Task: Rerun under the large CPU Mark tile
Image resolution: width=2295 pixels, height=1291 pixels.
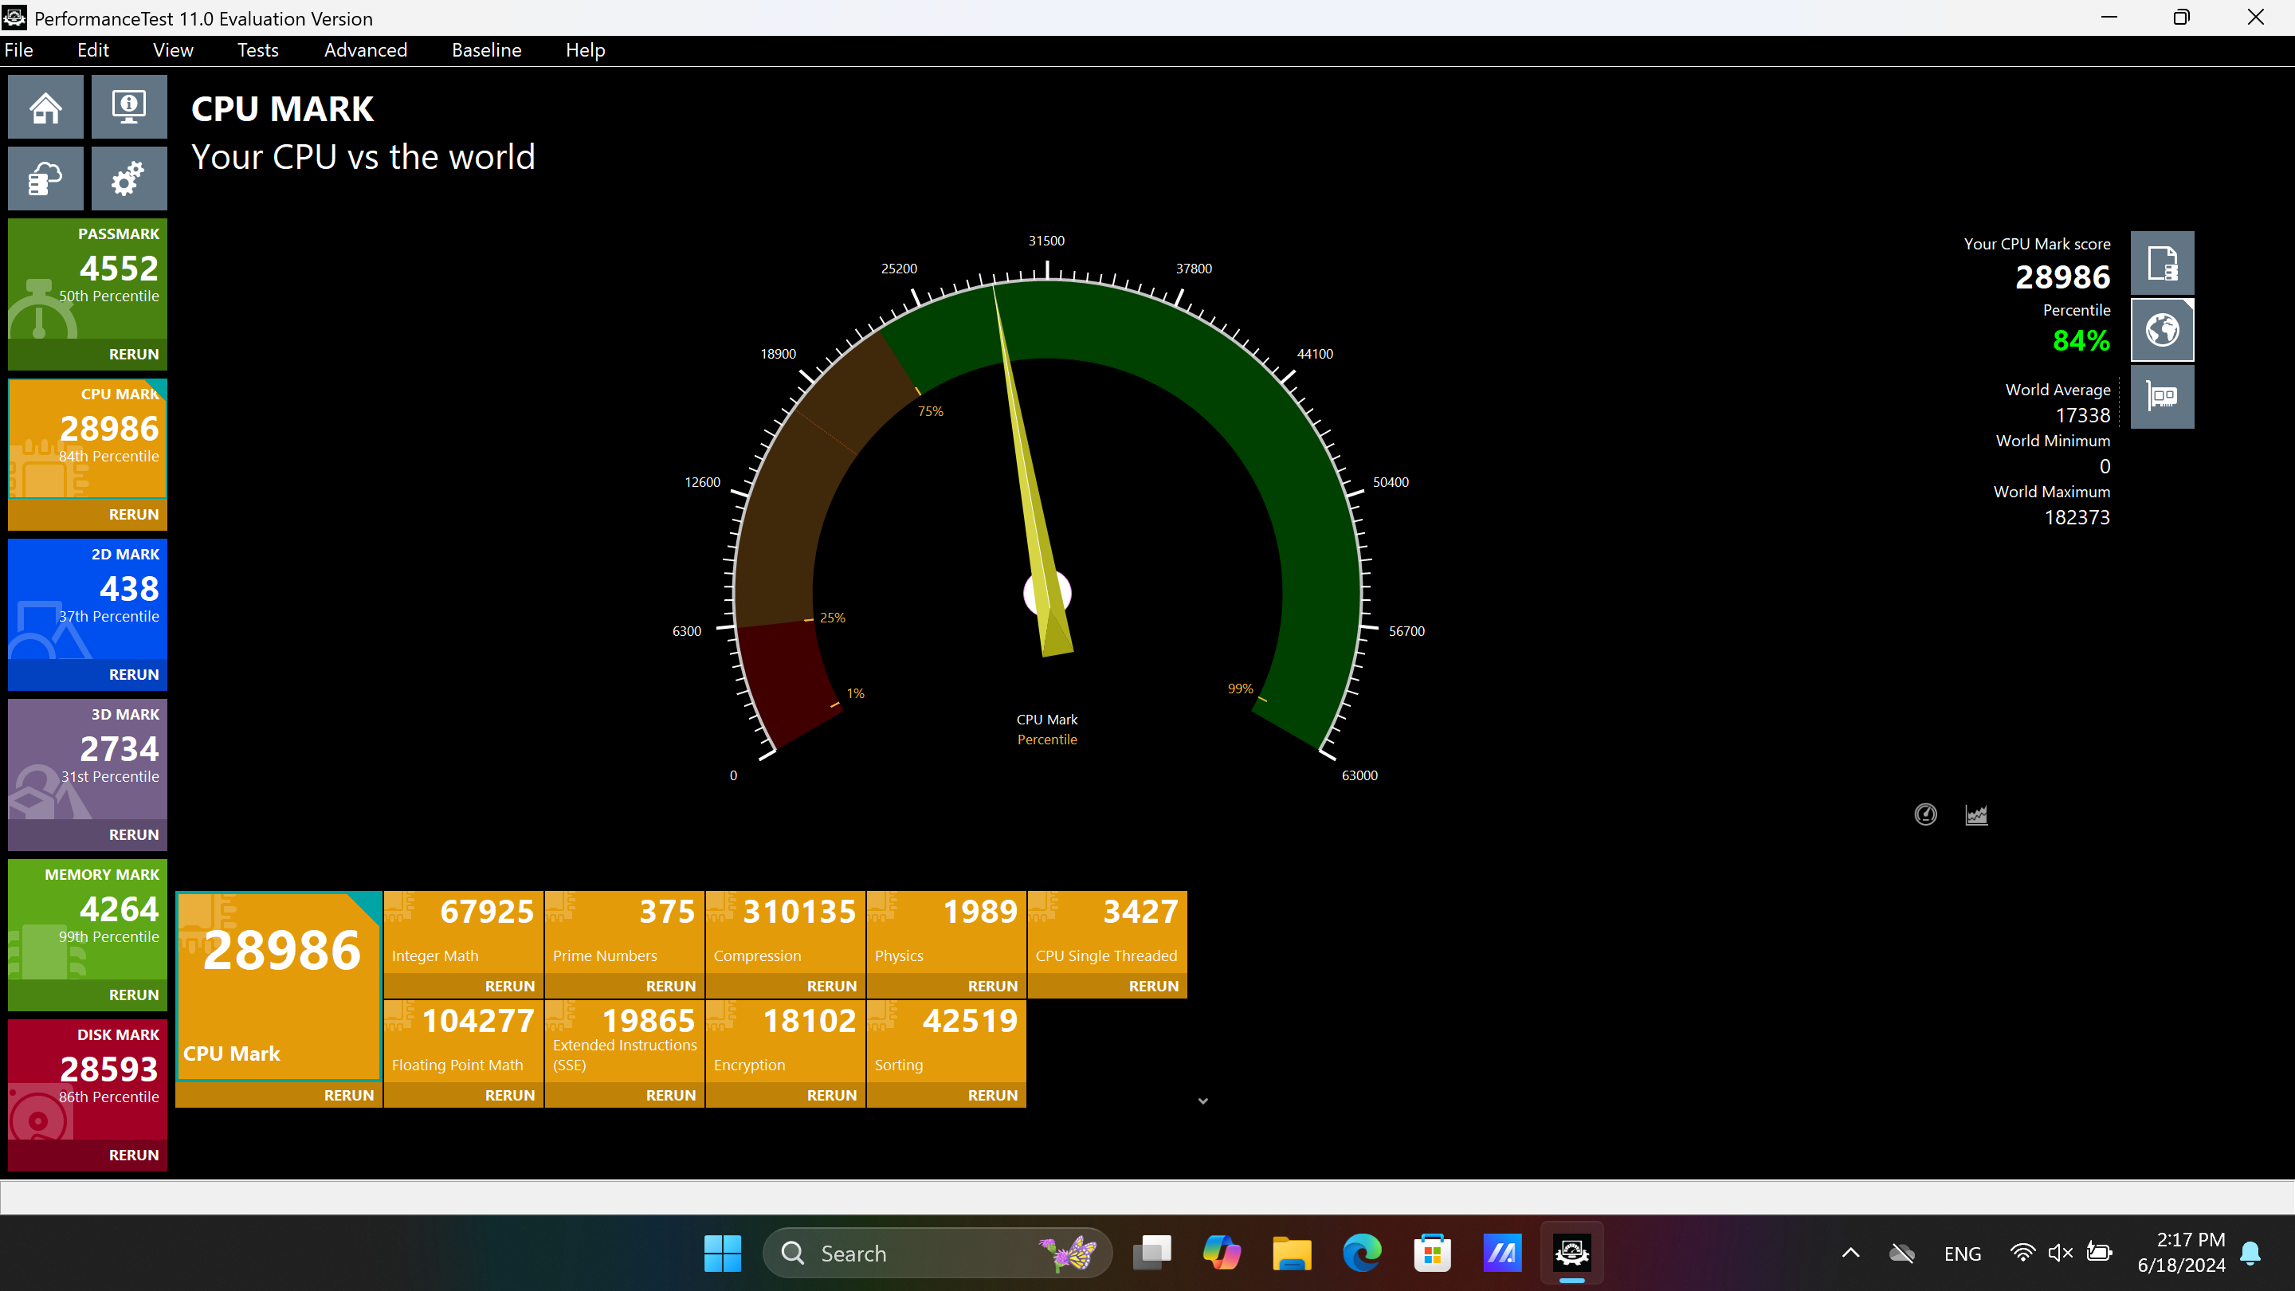Action: [x=348, y=1096]
